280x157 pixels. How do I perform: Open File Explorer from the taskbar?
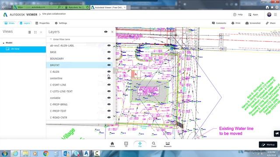pyautogui.click(x=25, y=154)
